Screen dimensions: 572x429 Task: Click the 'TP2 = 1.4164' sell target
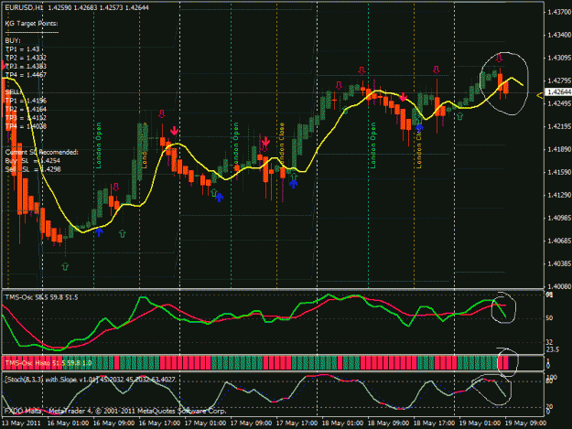26,110
